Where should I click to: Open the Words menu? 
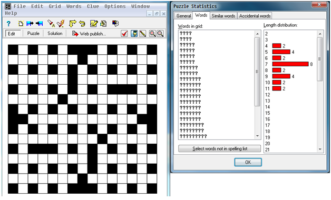click(74, 6)
